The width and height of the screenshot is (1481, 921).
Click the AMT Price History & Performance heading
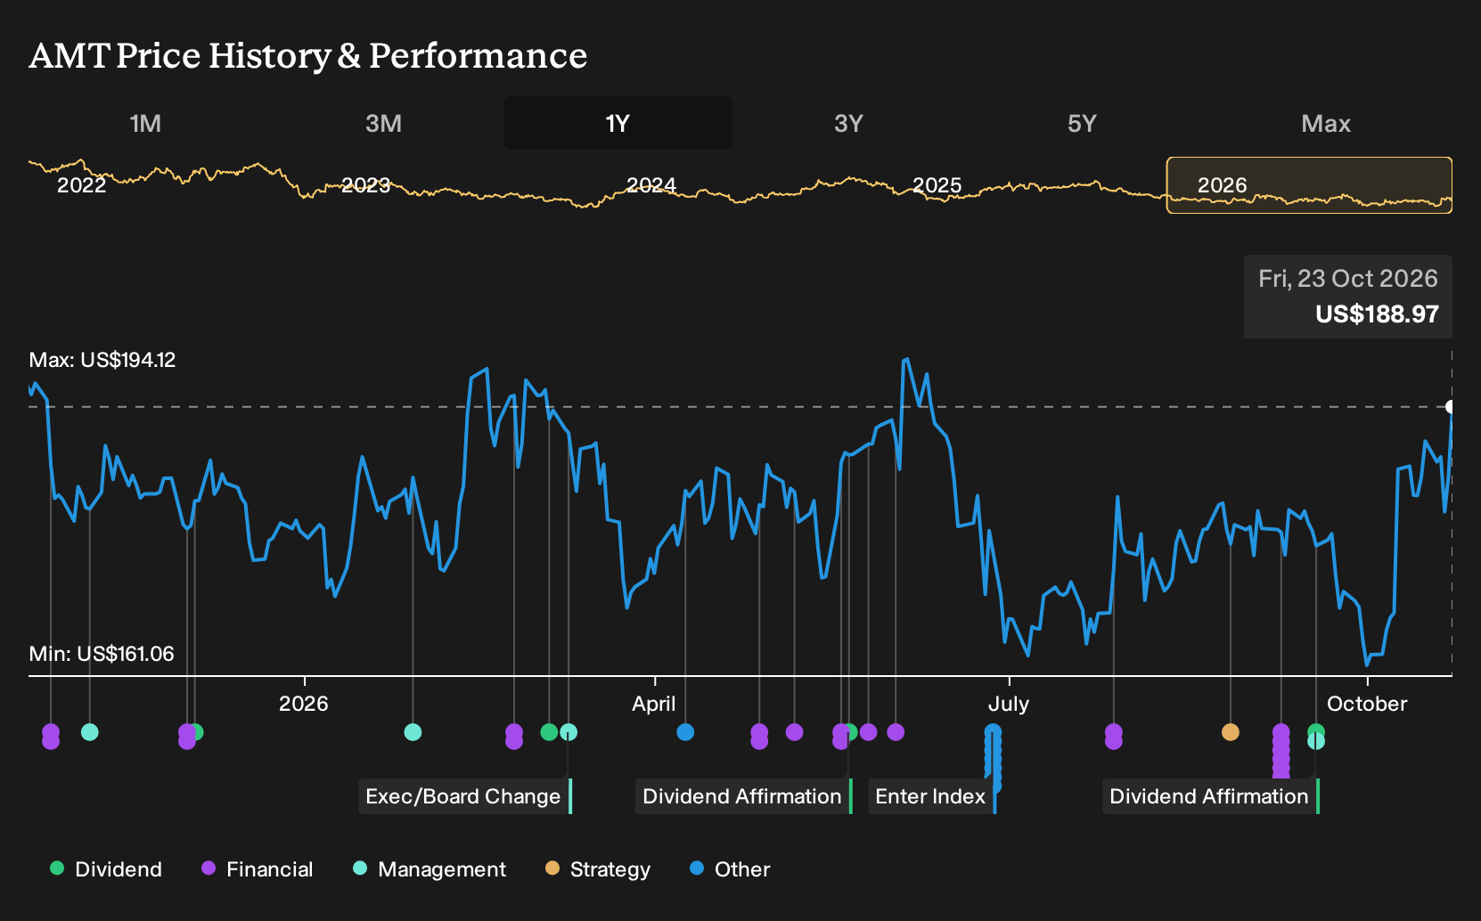click(308, 55)
